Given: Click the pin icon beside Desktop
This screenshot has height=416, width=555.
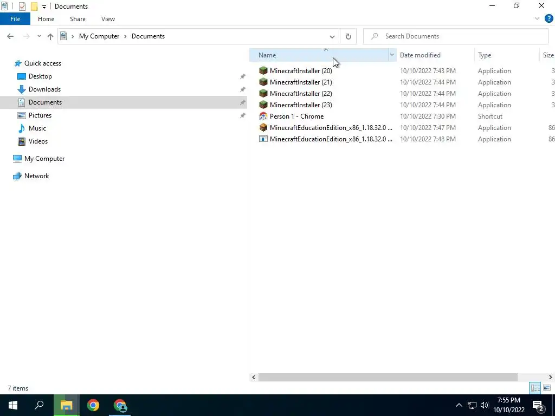Looking at the screenshot, I should click(242, 76).
